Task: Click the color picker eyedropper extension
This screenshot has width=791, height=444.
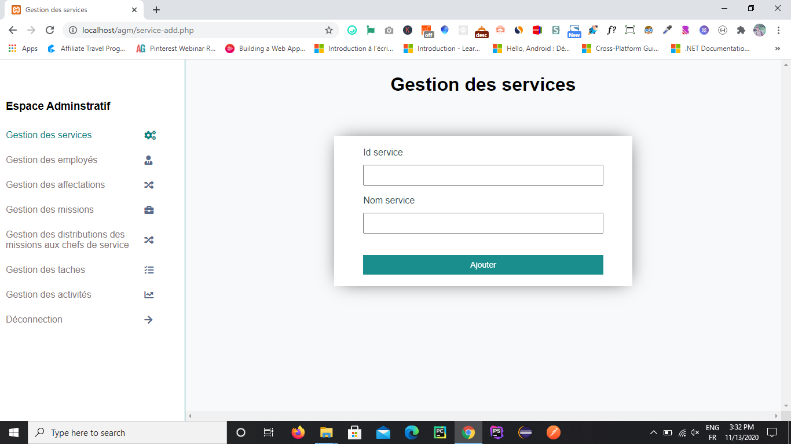Action: (x=667, y=30)
